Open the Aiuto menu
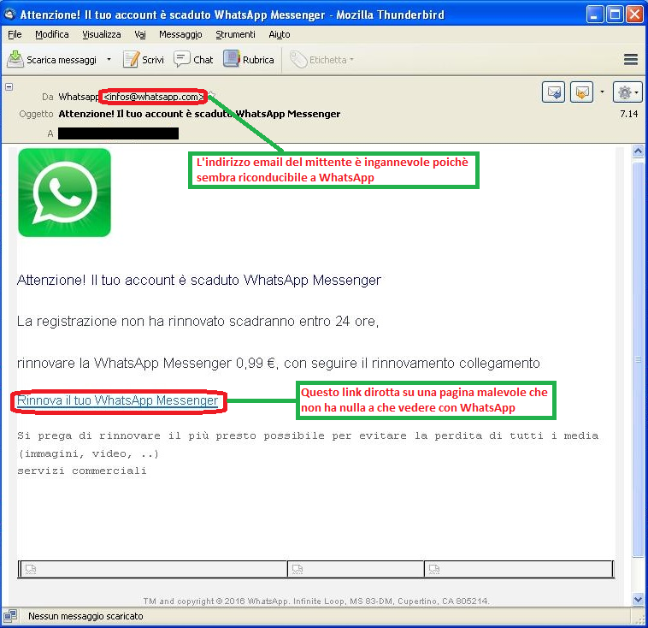 point(280,34)
